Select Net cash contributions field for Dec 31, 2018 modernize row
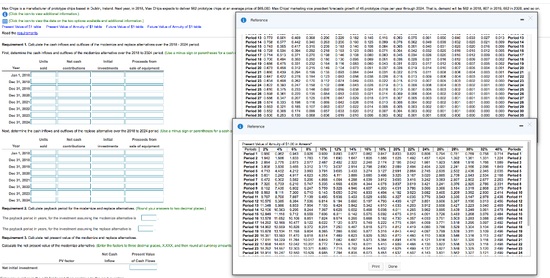The width and height of the screenshot is (550, 278). 74,81
